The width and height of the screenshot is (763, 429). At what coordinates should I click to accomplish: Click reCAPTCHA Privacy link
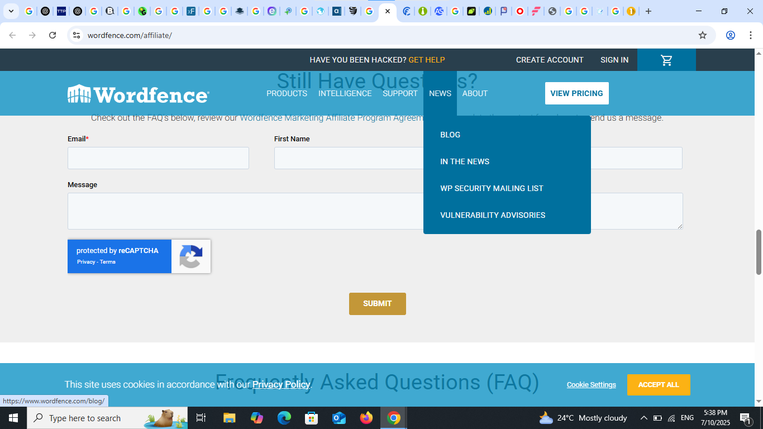tap(86, 262)
